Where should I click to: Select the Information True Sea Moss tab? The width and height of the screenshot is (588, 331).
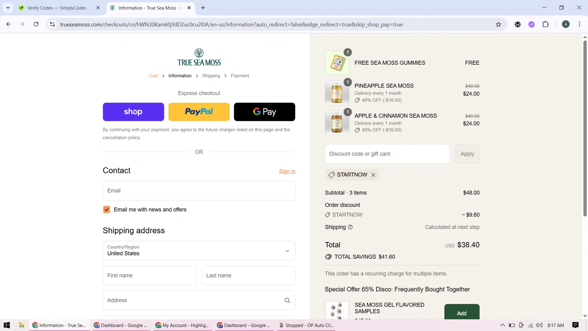(x=151, y=8)
